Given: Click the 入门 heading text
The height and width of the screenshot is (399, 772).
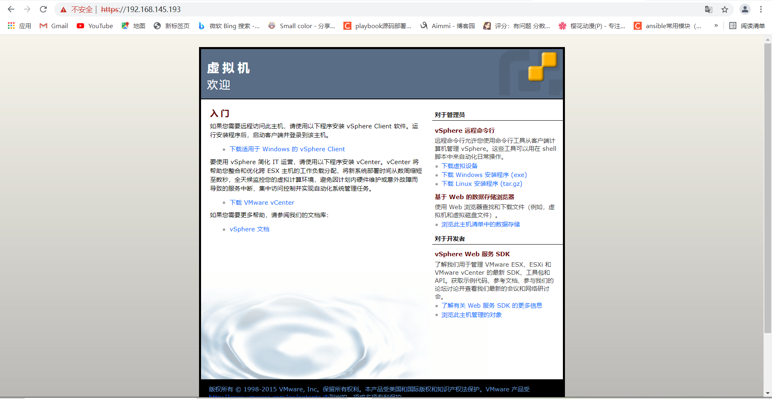Looking at the screenshot, I should point(220,113).
